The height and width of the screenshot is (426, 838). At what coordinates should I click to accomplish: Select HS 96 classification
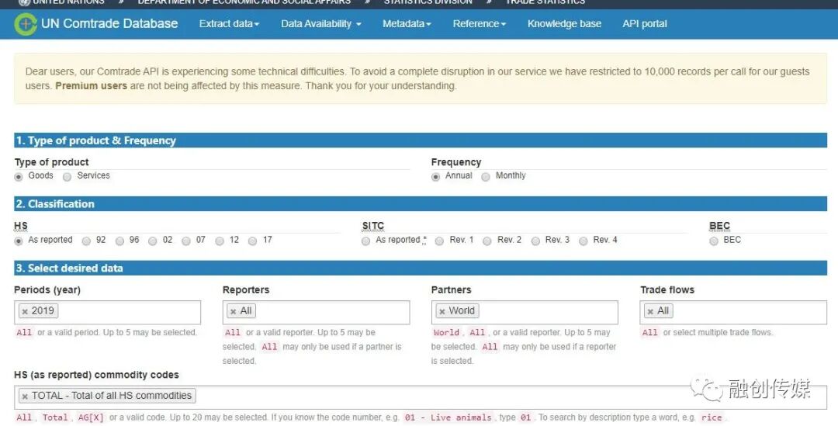(x=119, y=241)
